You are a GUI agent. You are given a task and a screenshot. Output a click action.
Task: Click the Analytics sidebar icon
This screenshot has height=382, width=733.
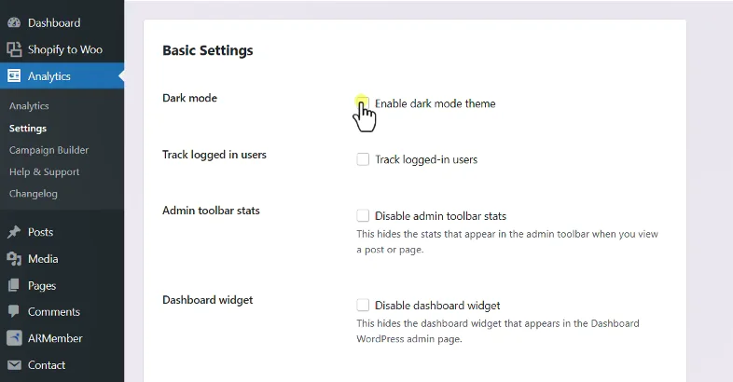coord(14,75)
